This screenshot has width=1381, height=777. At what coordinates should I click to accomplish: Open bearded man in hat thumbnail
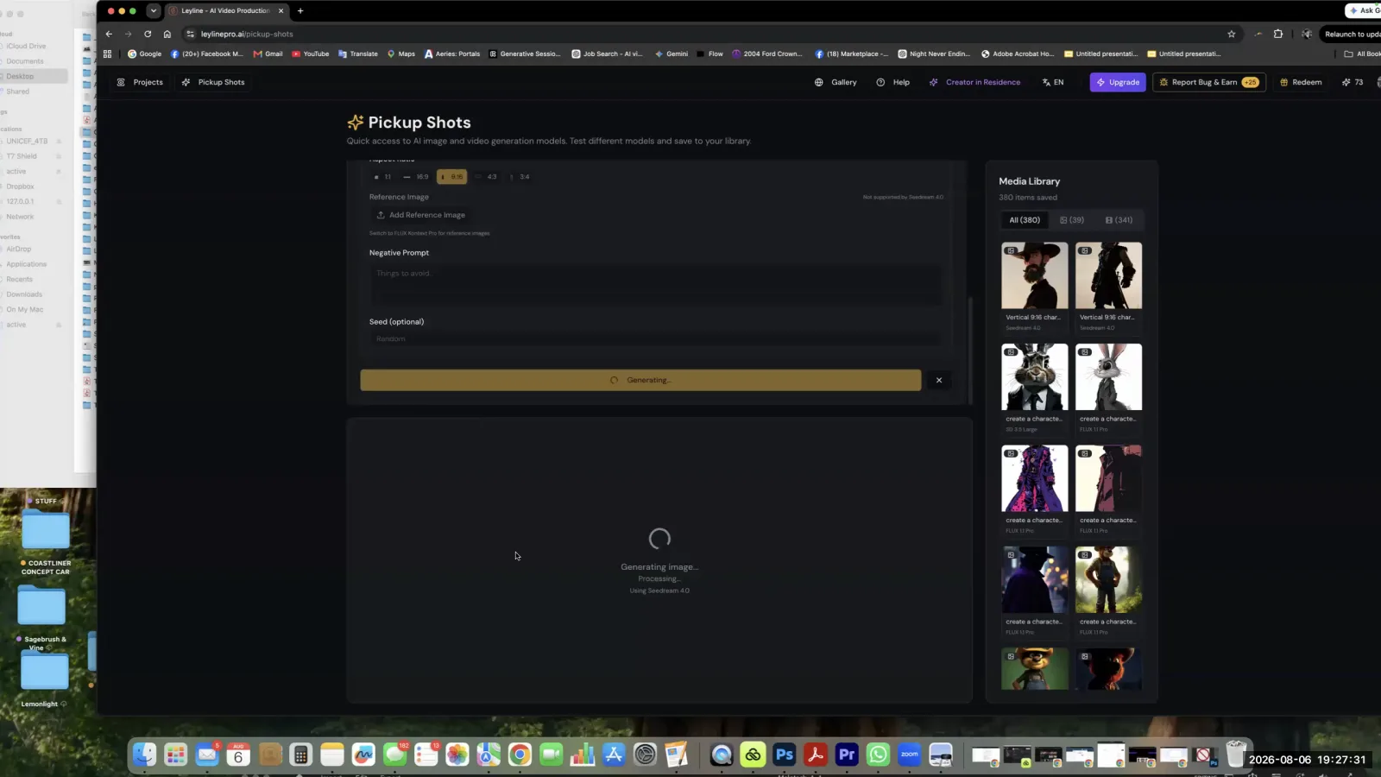[x=1034, y=275]
